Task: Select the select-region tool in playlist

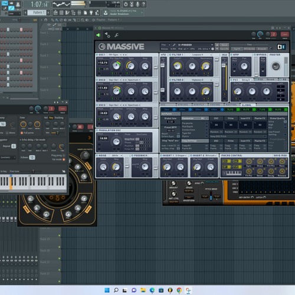Action: [78, 20]
